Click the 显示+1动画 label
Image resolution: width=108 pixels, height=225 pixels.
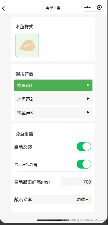[26, 164]
